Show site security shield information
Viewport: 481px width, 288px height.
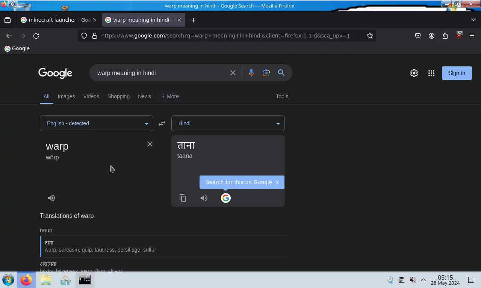point(84,36)
